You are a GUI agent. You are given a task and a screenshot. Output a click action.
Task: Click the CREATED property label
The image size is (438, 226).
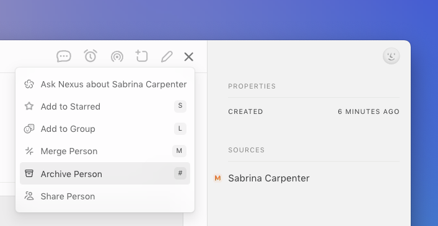245,111
